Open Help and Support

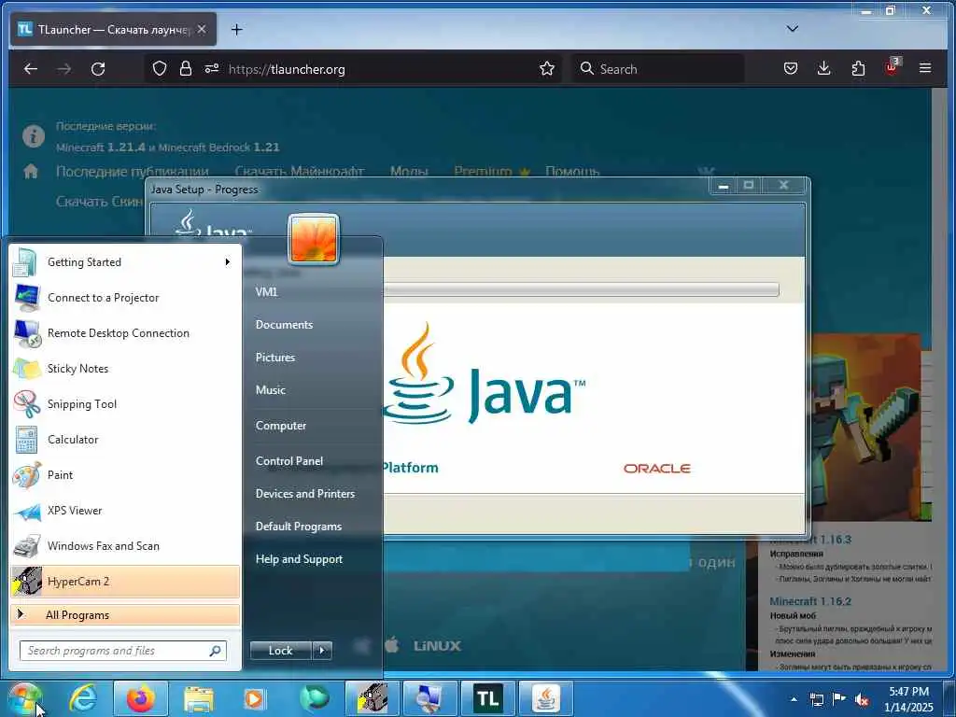pos(299,559)
